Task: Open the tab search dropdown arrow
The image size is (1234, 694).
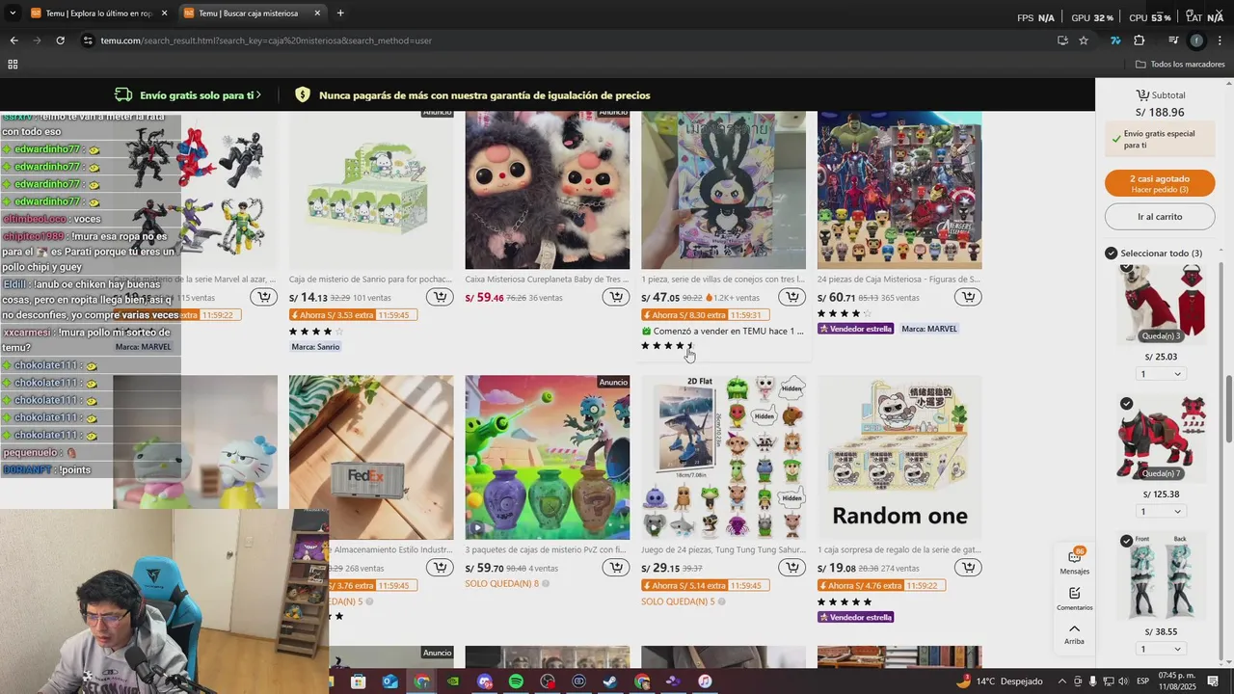Action: (13, 13)
